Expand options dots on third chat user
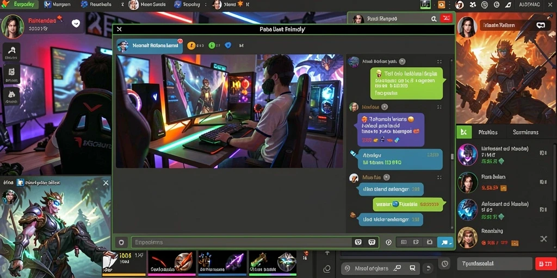Screen dimensions: 557x278 [x=440, y=178]
